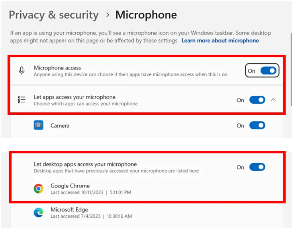
Task: Click the Microphone breadcrumb title
Action: pyautogui.click(x=146, y=15)
